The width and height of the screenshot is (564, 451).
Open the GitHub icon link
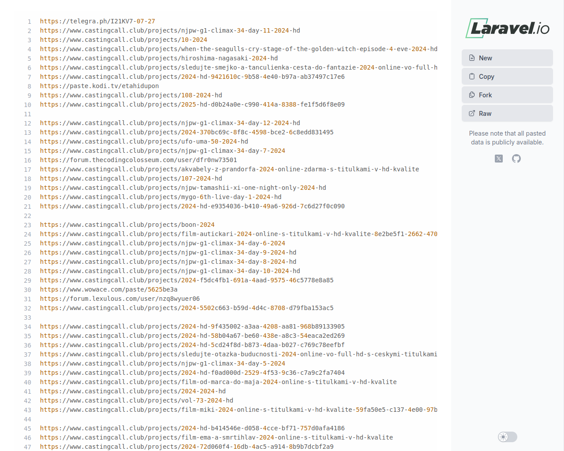point(516,159)
